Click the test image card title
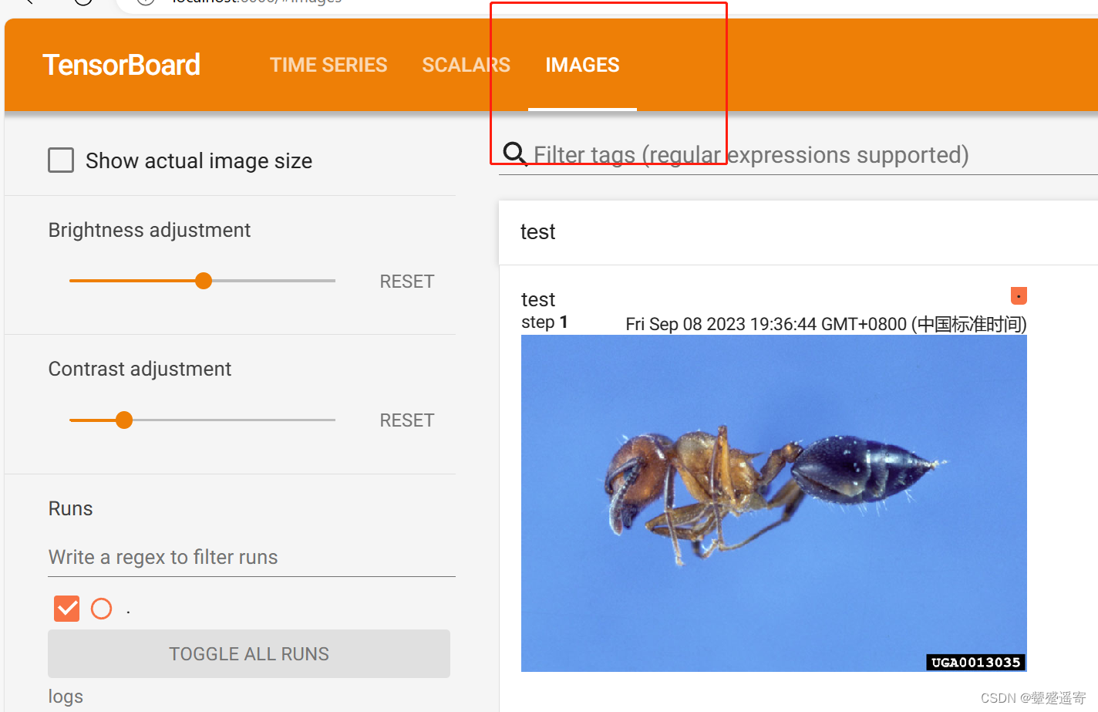 (538, 299)
